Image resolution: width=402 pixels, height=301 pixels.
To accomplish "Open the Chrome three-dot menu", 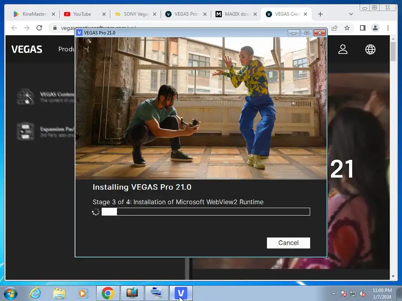I will pos(388,28).
